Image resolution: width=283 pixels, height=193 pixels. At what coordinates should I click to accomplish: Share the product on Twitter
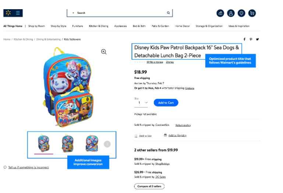click(257, 39)
